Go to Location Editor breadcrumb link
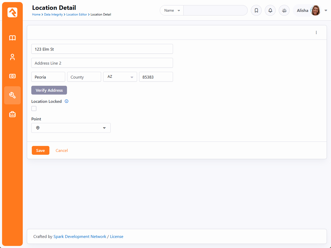Screen dimensions: 331x248 point(77,14)
